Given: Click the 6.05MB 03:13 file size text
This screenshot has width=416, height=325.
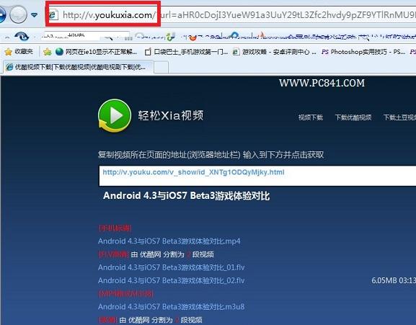Looking at the screenshot, I should (x=394, y=280).
